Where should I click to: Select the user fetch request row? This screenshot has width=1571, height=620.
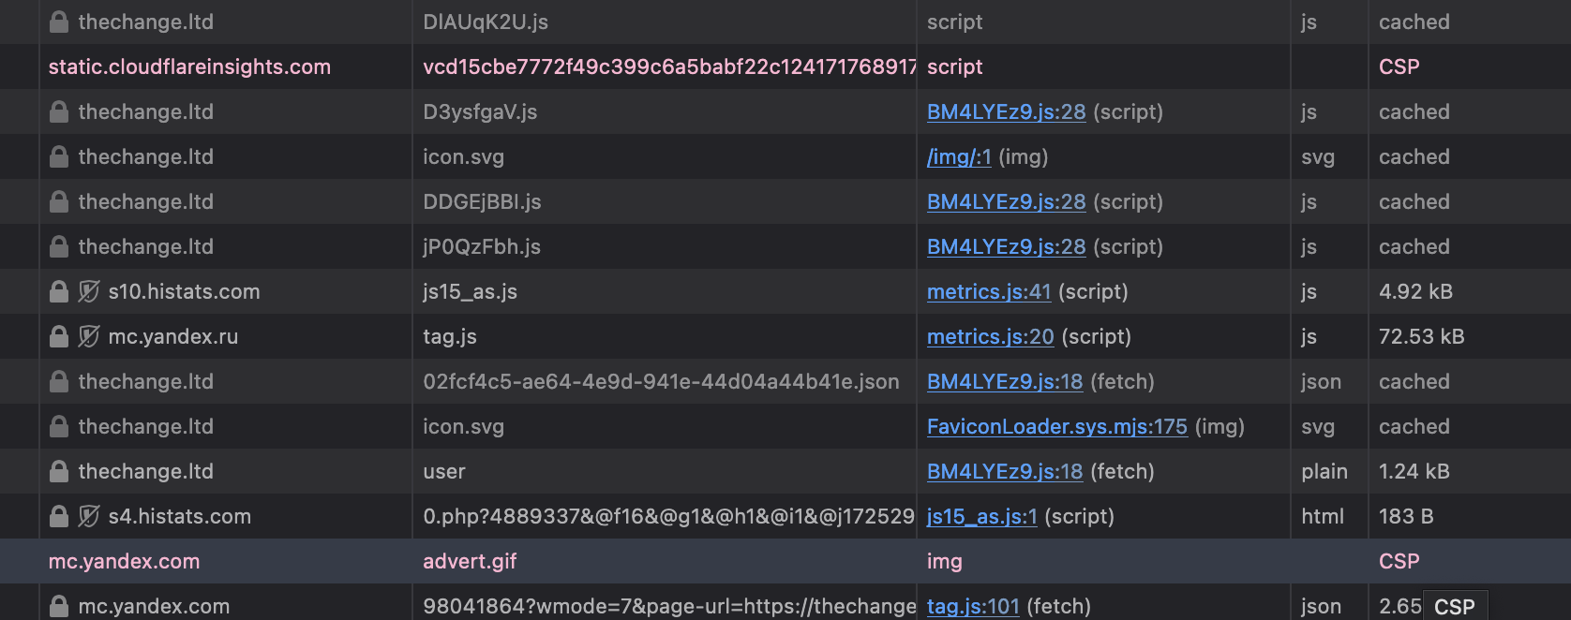coord(785,471)
